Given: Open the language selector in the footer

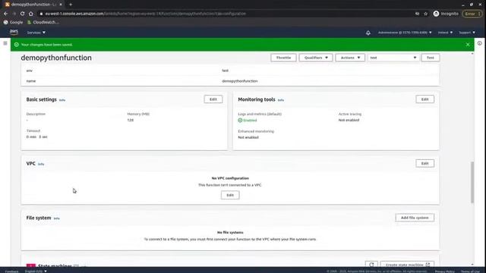Looking at the screenshot, I should 36,271.
